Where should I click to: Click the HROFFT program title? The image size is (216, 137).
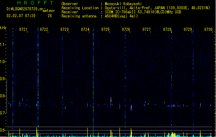35,3
